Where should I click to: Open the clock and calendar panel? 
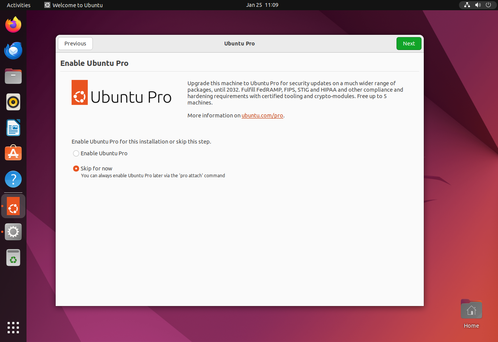click(x=262, y=5)
